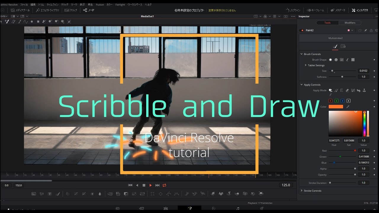Select the Paint Group tool in viewer toolbar
The width and height of the screenshot is (379, 213).
tap(69, 22)
